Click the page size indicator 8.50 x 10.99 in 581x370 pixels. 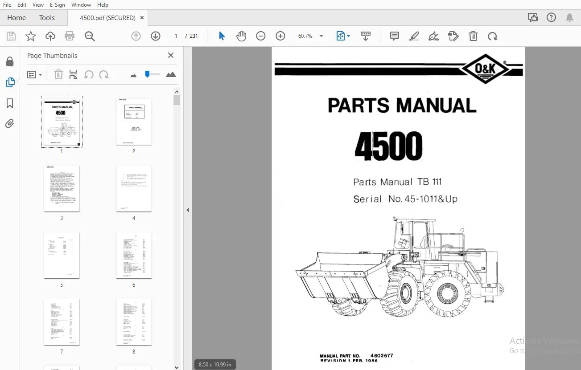[216, 365]
